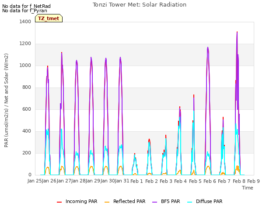Click the 1400 y-axis tick label
This screenshot has height=210, width=280.
coord(25,21)
